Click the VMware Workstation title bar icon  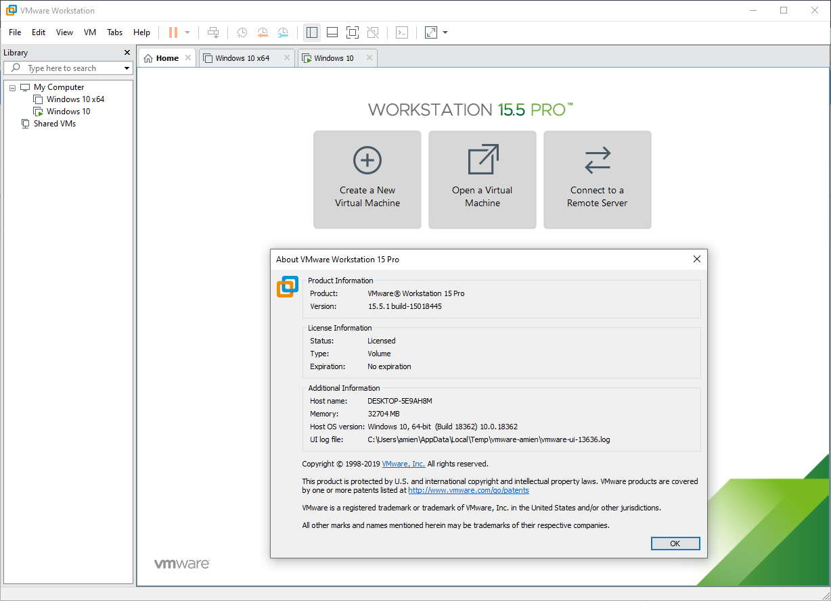12,11
